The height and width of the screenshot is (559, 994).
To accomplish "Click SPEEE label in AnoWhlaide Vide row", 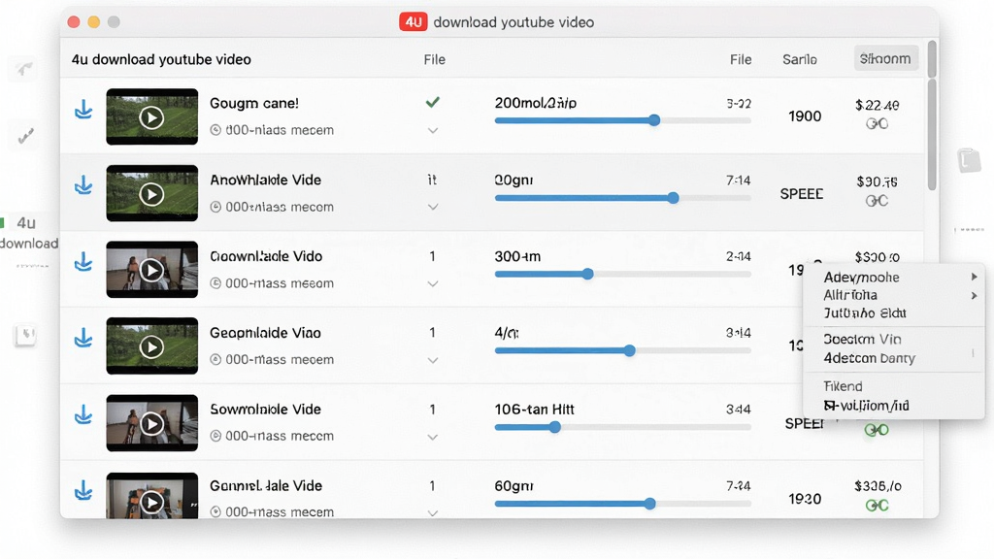I will [x=801, y=194].
